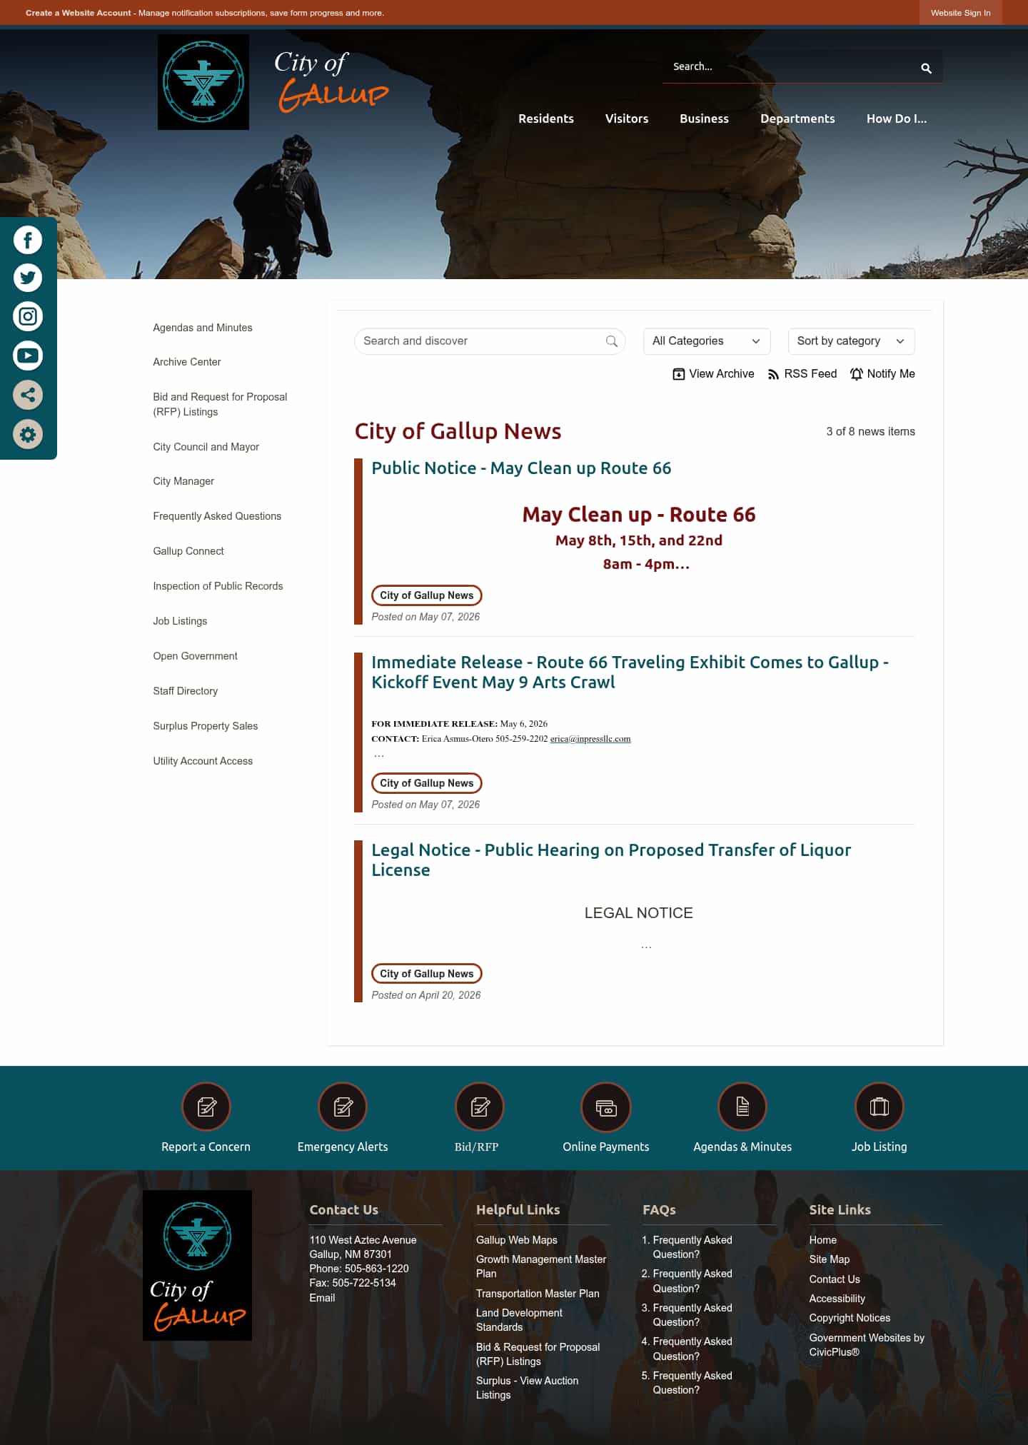Open the All Categories dropdown
The width and height of the screenshot is (1028, 1445).
pyautogui.click(x=707, y=341)
